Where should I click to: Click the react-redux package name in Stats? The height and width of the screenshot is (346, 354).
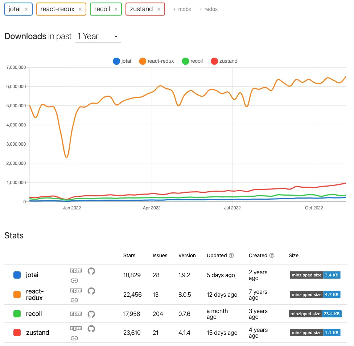pyautogui.click(x=35, y=295)
